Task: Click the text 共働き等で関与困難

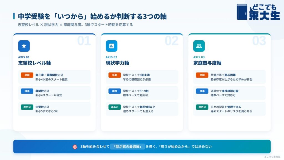Action: coord(223,75)
